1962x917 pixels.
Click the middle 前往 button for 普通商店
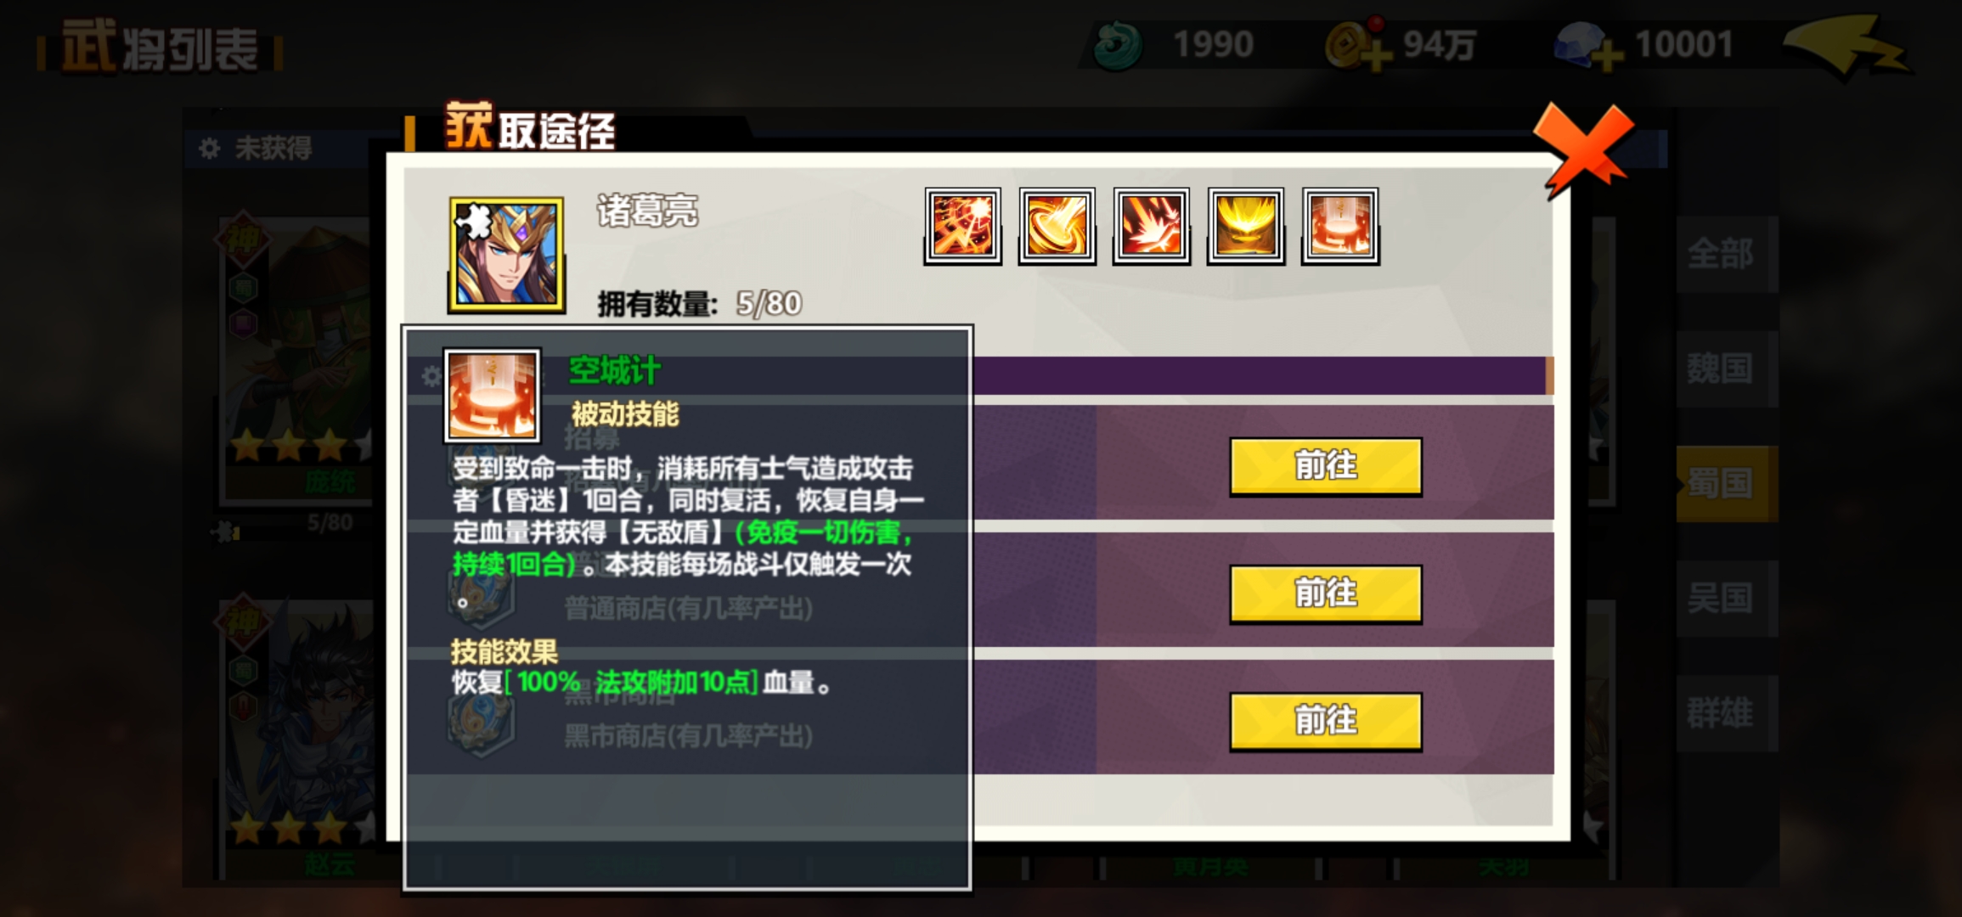[1326, 594]
